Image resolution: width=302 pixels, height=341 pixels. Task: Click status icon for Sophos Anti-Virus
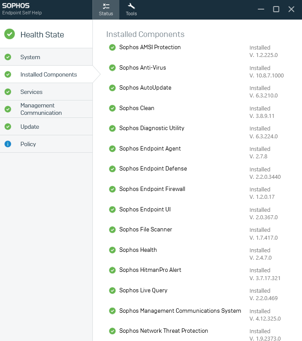(112, 68)
